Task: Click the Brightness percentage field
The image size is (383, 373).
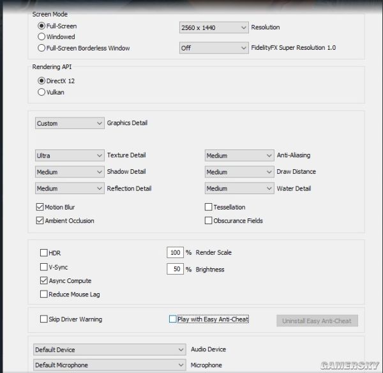Action: [x=175, y=269]
